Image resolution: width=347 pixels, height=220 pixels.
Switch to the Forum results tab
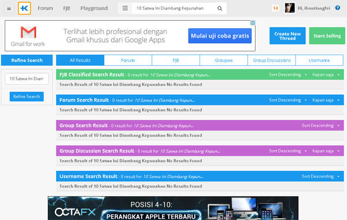(x=128, y=60)
